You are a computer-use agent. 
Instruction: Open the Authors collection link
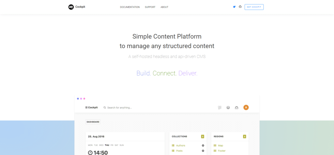coord(180,146)
